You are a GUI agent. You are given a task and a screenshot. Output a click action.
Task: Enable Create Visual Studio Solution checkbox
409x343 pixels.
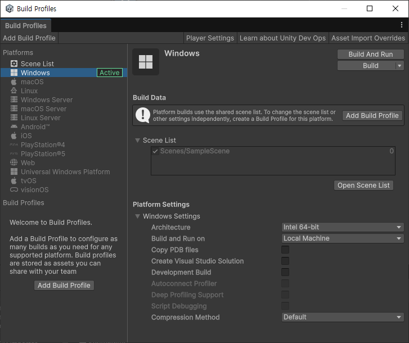(285, 261)
